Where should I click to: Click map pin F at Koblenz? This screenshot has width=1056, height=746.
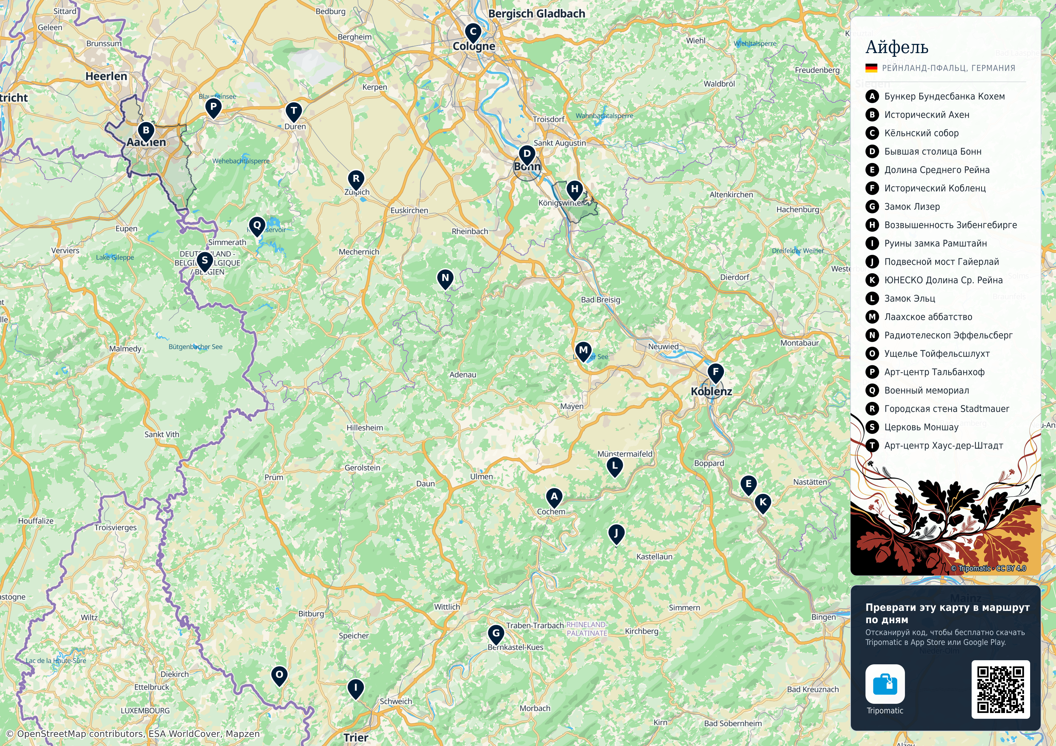[715, 373]
